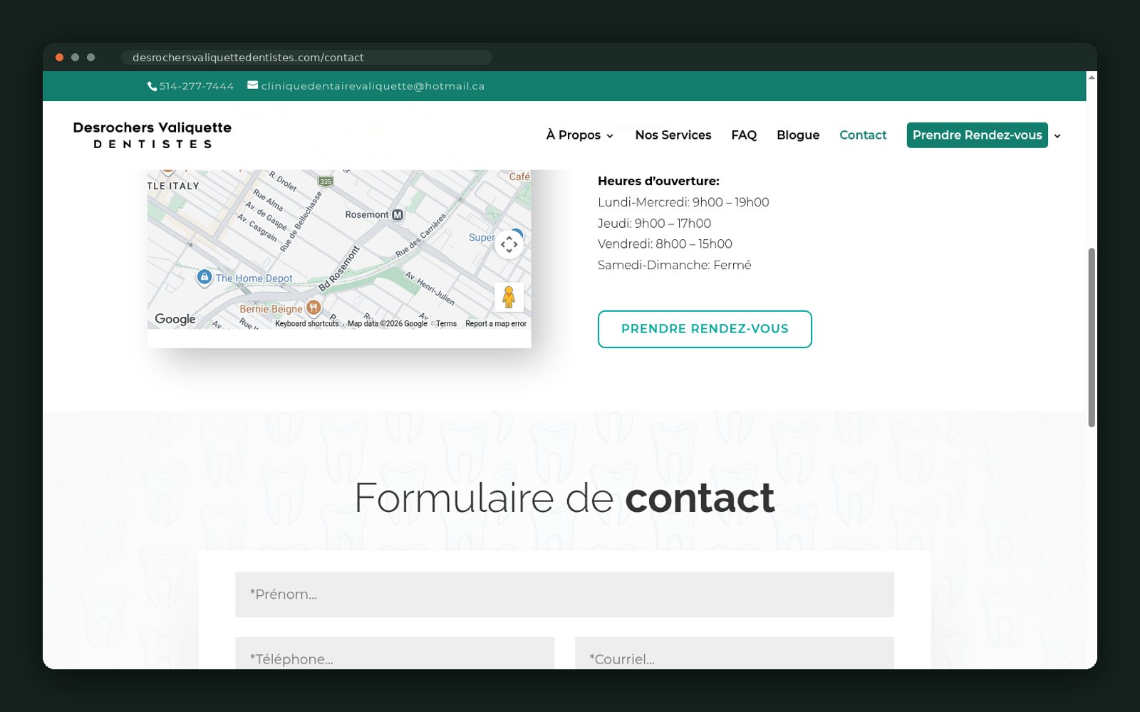Click the Jeudi: 9h00 – 17h00 line
Viewport: 1140px width, 712px height.
tap(654, 224)
